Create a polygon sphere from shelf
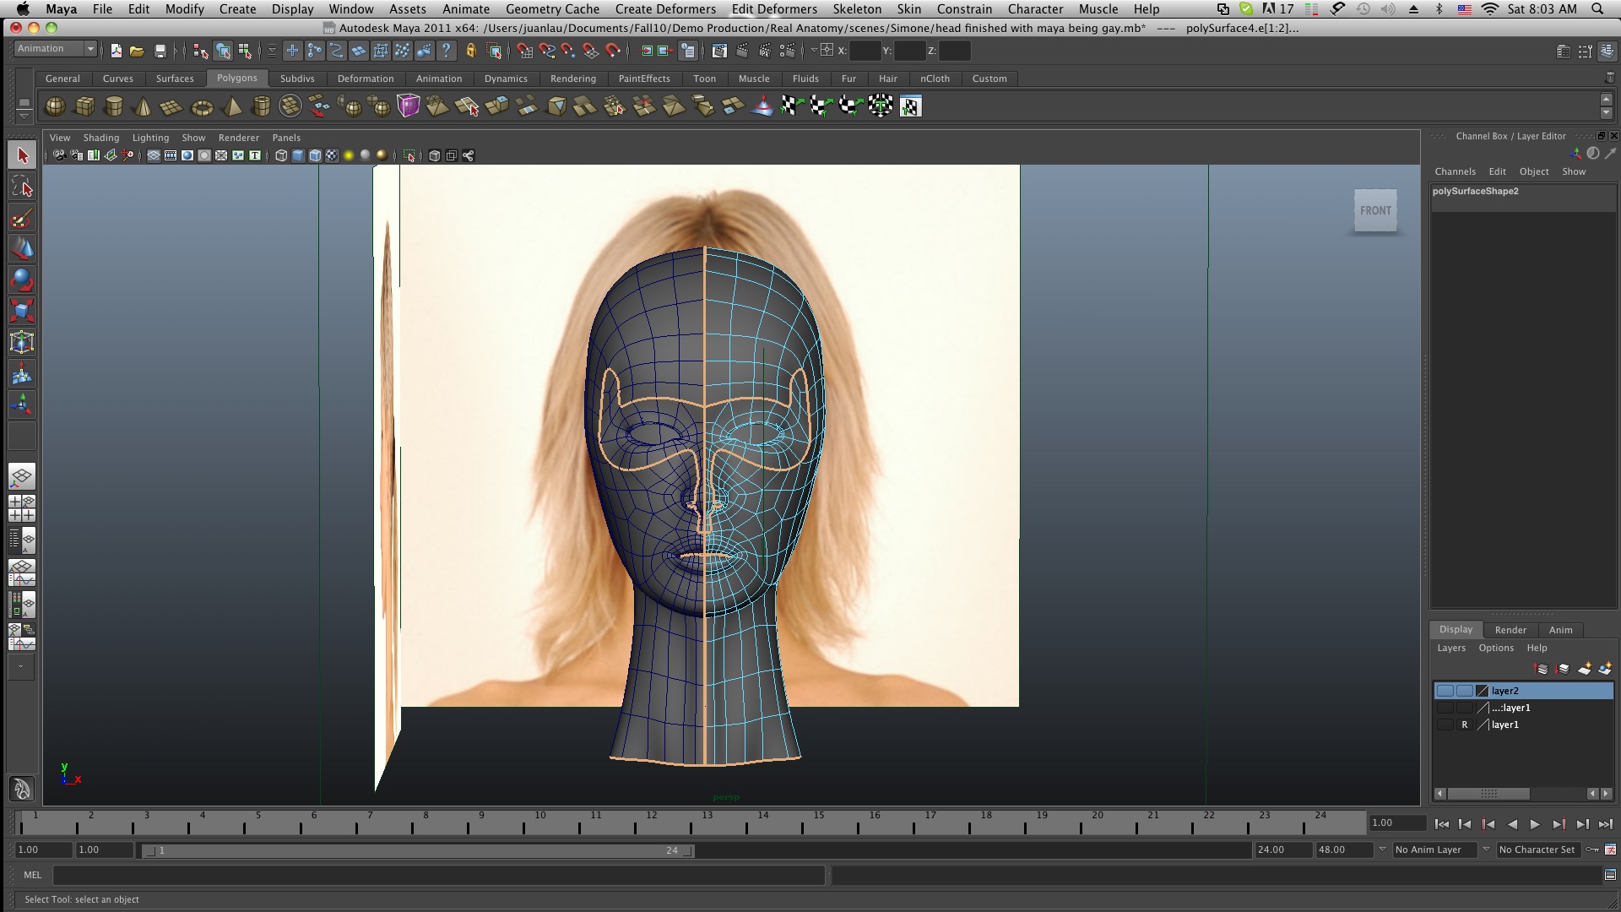Image resolution: width=1621 pixels, height=912 pixels. coord(55,106)
